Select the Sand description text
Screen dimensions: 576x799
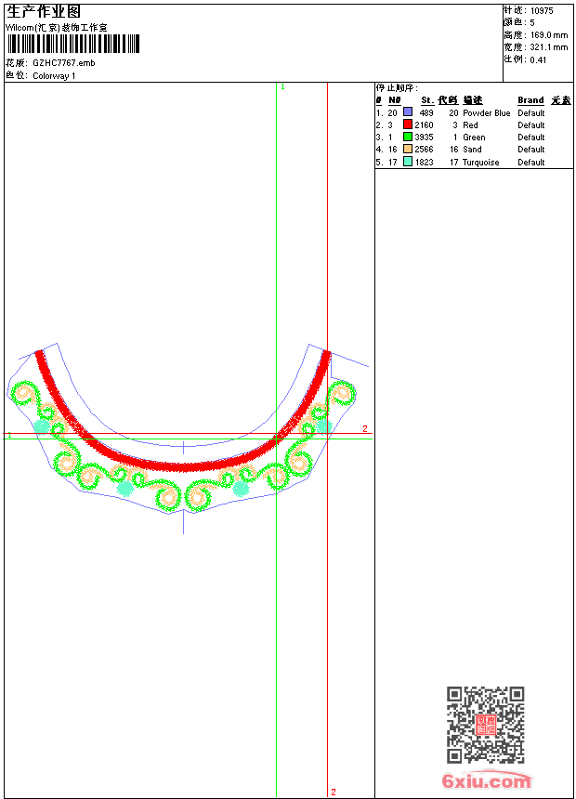pyautogui.click(x=472, y=150)
